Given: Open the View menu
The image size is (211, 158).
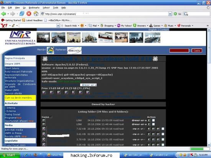Looking at the screenshot, I should pos(17,8).
